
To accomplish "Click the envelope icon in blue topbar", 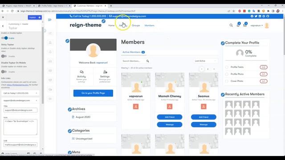I will click(110, 16).
